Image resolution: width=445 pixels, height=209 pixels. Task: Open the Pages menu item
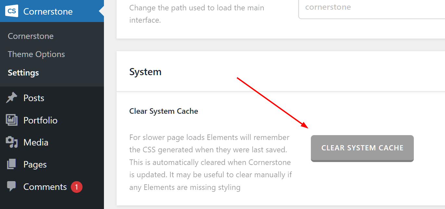point(35,165)
